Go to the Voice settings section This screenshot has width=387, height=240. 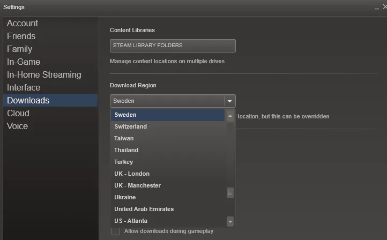pyautogui.click(x=50, y=126)
